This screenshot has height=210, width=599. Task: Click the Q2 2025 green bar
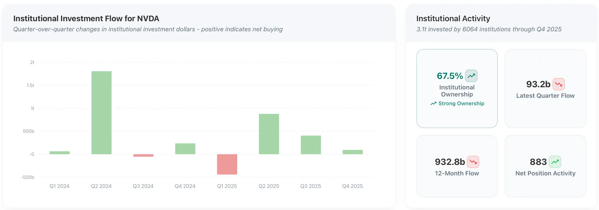pyautogui.click(x=269, y=134)
